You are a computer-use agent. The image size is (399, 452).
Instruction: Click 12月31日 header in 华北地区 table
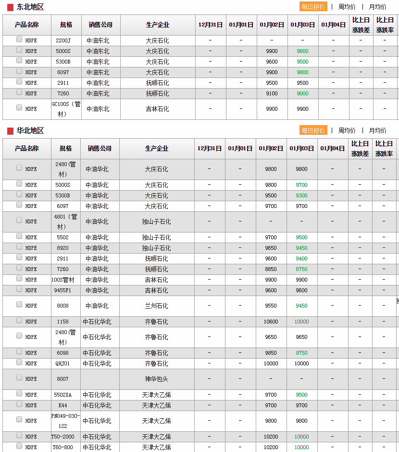pyautogui.click(x=209, y=148)
